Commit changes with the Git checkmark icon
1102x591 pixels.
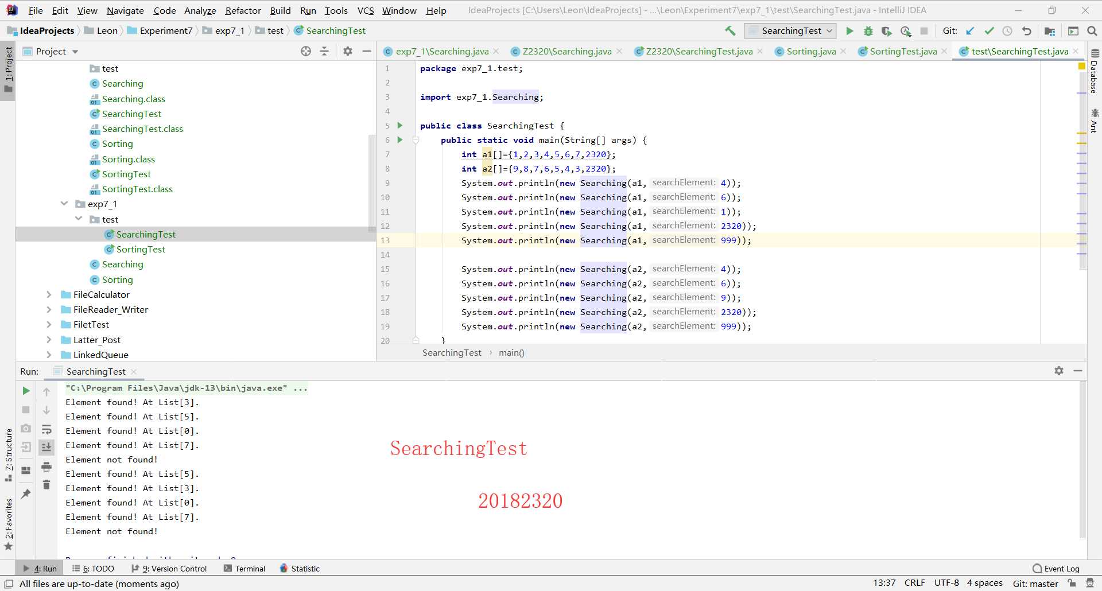click(x=989, y=31)
